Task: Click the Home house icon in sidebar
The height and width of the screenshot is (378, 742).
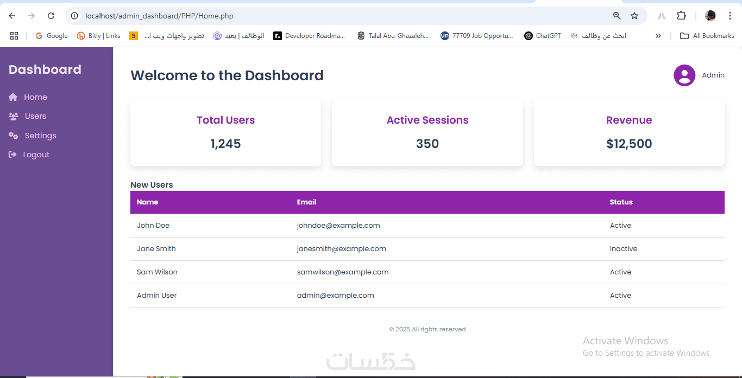Action: tap(13, 97)
